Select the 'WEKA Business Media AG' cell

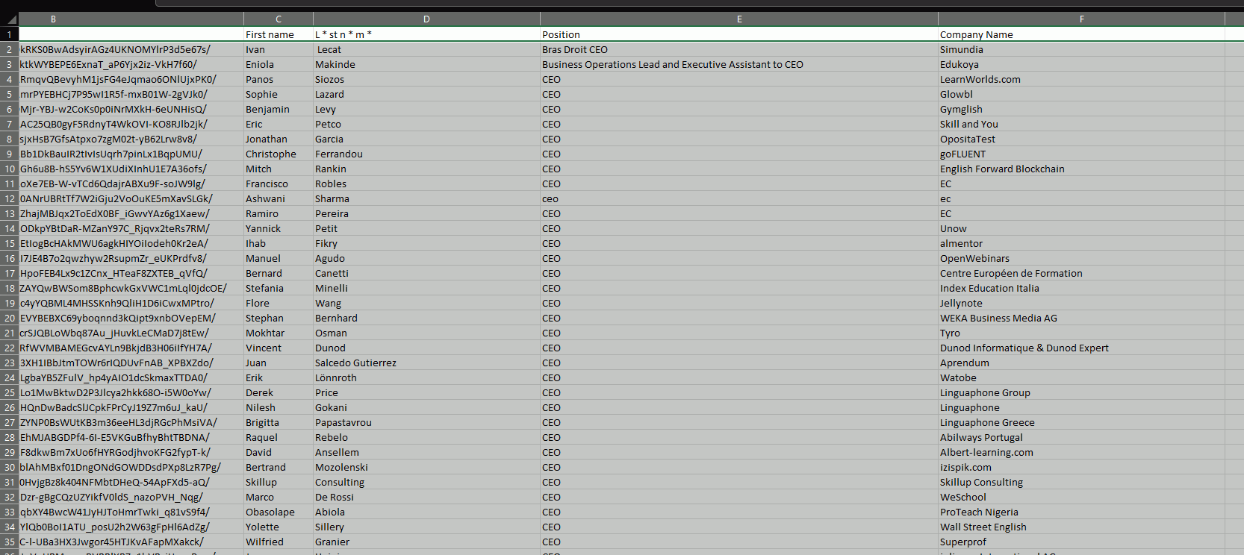coord(1081,318)
